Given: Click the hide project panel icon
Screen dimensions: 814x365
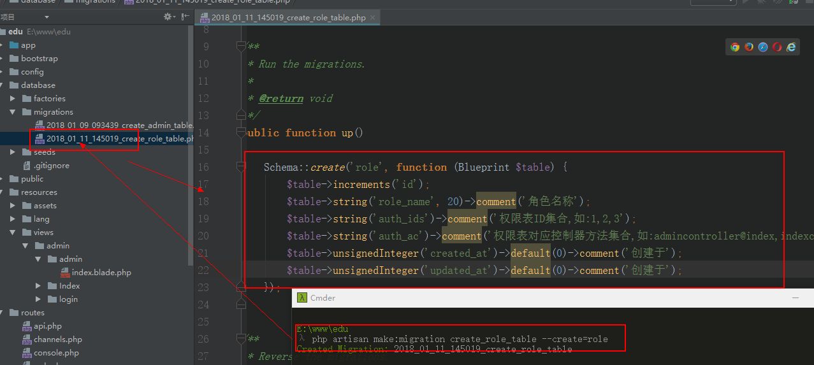Looking at the screenshot, I should (184, 17).
